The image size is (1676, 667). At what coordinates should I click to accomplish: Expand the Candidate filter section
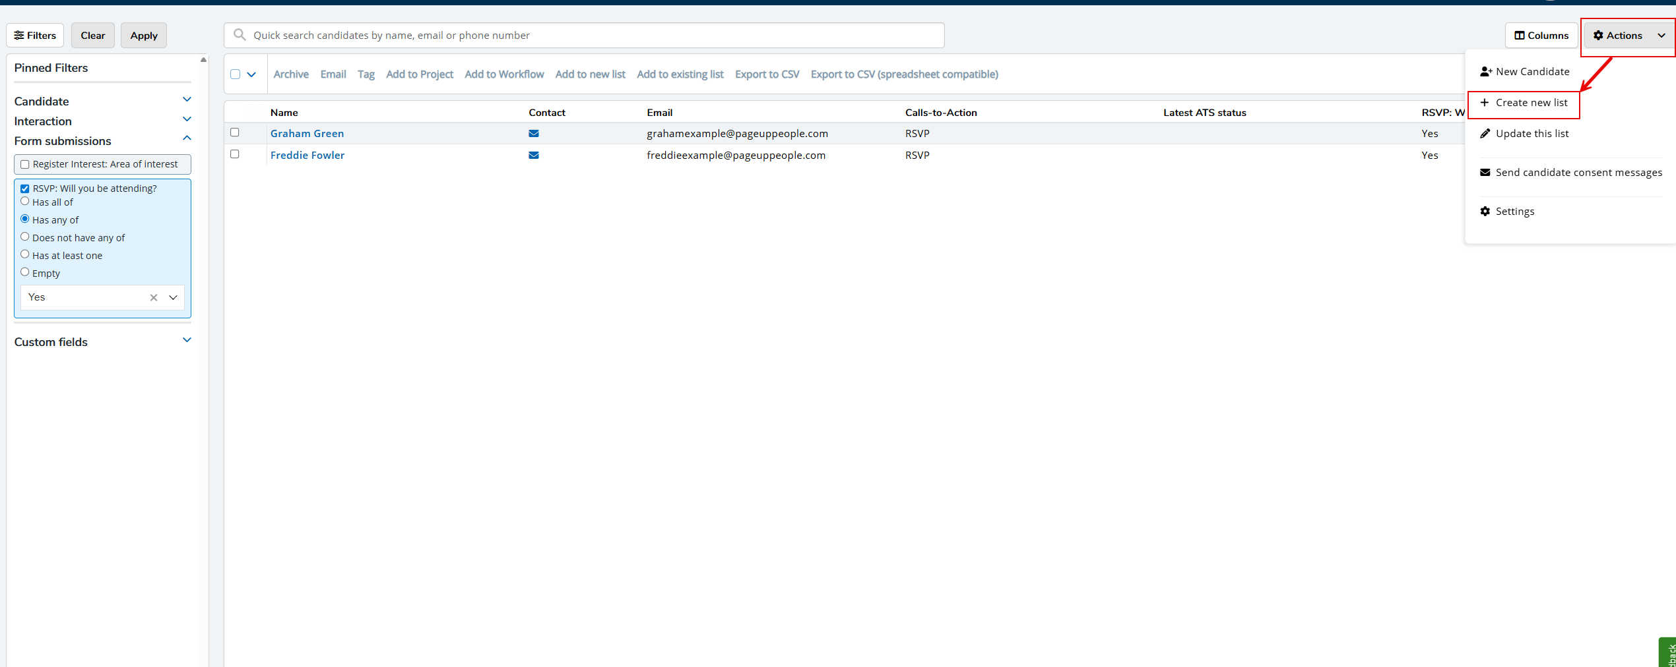pyautogui.click(x=187, y=100)
